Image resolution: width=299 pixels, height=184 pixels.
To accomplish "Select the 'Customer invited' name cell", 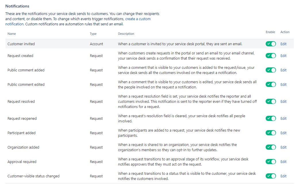I will (21, 44).
